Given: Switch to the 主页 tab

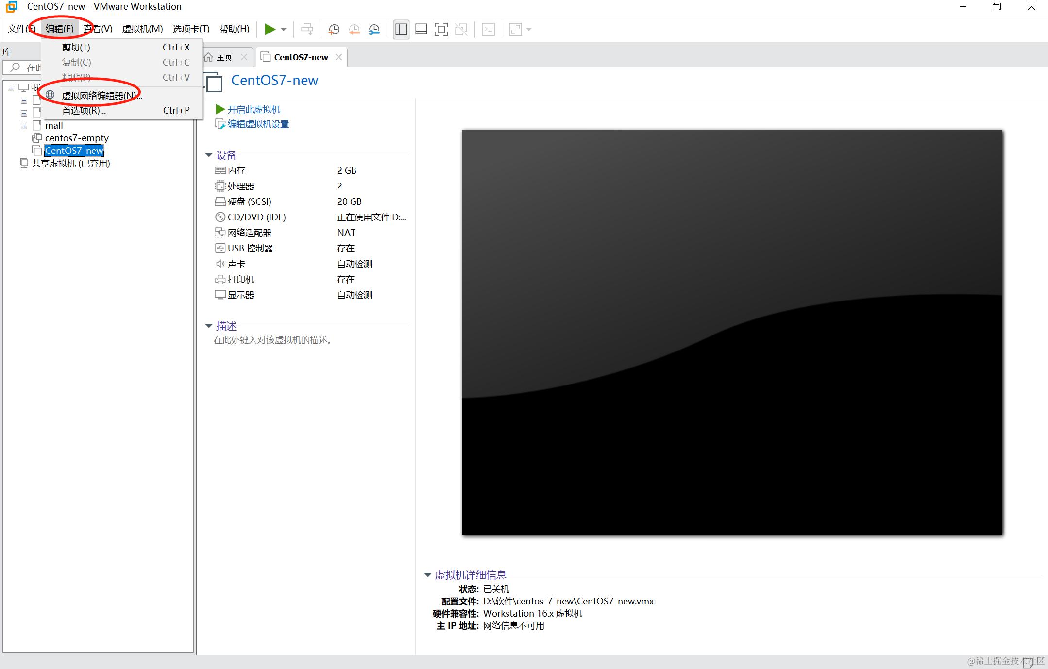Looking at the screenshot, I should pyautogui.click(x=225, y=57).
